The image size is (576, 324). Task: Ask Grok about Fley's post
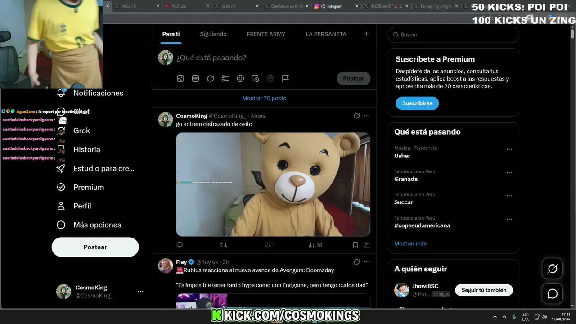tap(357, 262)
